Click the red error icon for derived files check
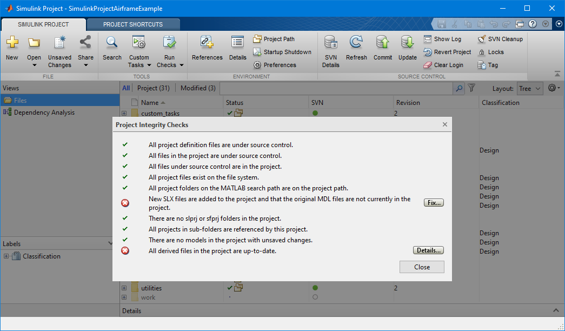The image size is (565, 331). point(125,250)
